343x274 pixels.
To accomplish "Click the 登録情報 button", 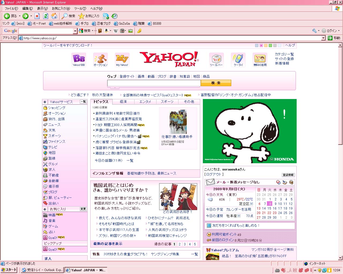I will [x=288, y=175].
